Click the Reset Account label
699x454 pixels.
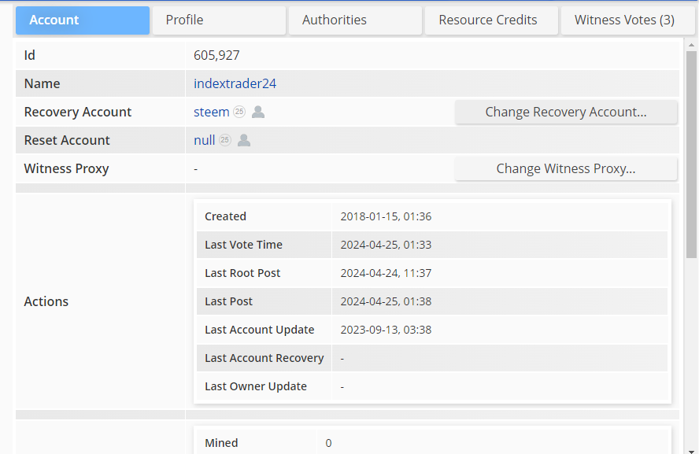[67, 140]
